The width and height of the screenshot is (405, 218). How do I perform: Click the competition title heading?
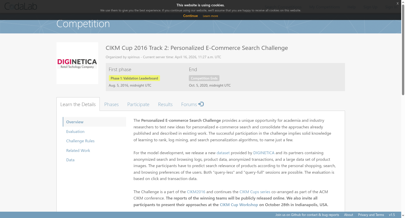tap(197, 48)
